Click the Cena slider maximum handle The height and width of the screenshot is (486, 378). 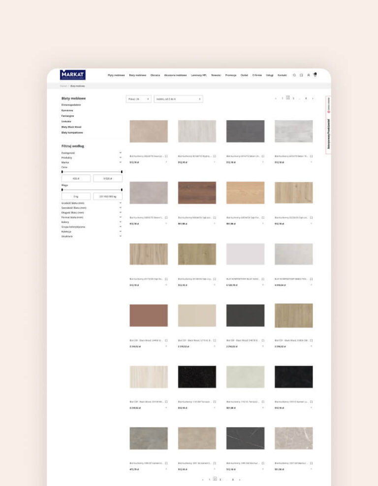coord(122,172)
